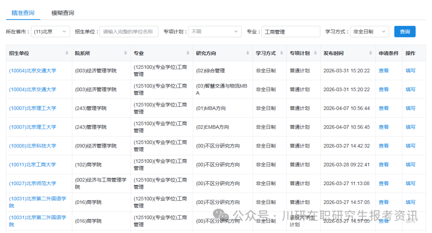Sort results by 发布时间 column
The width and height of the screenshot is (432, 233).
371,52
